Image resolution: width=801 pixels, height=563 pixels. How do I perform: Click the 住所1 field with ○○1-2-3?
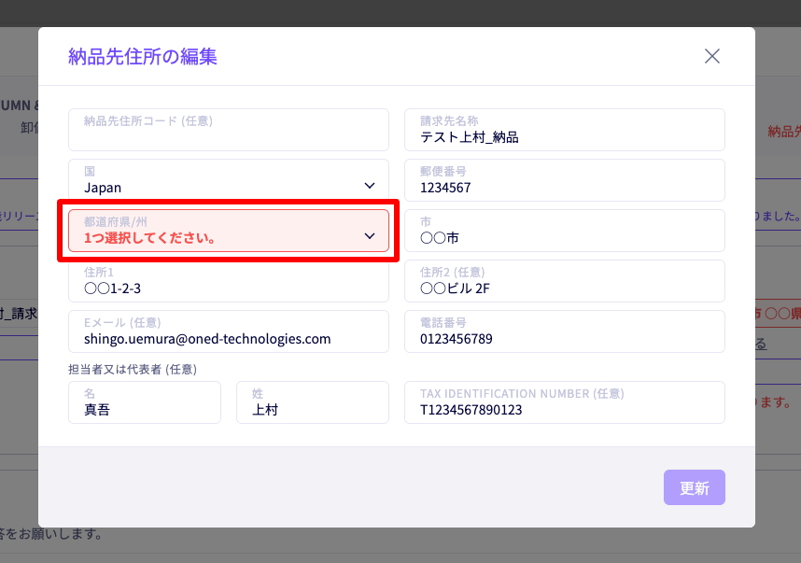point(229,281)
